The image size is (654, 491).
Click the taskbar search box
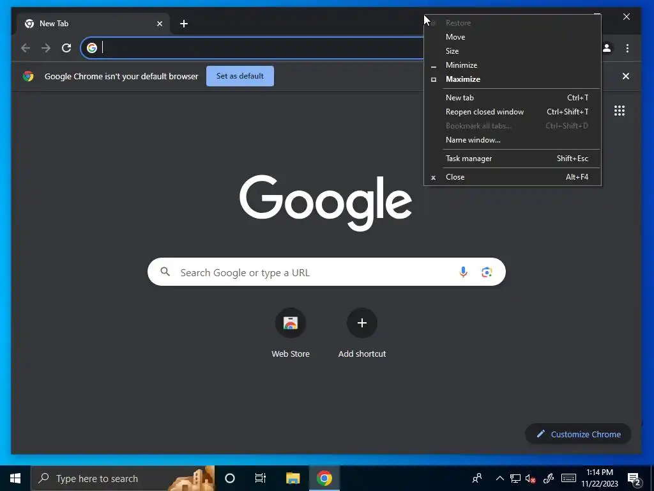tap(123, 478)
